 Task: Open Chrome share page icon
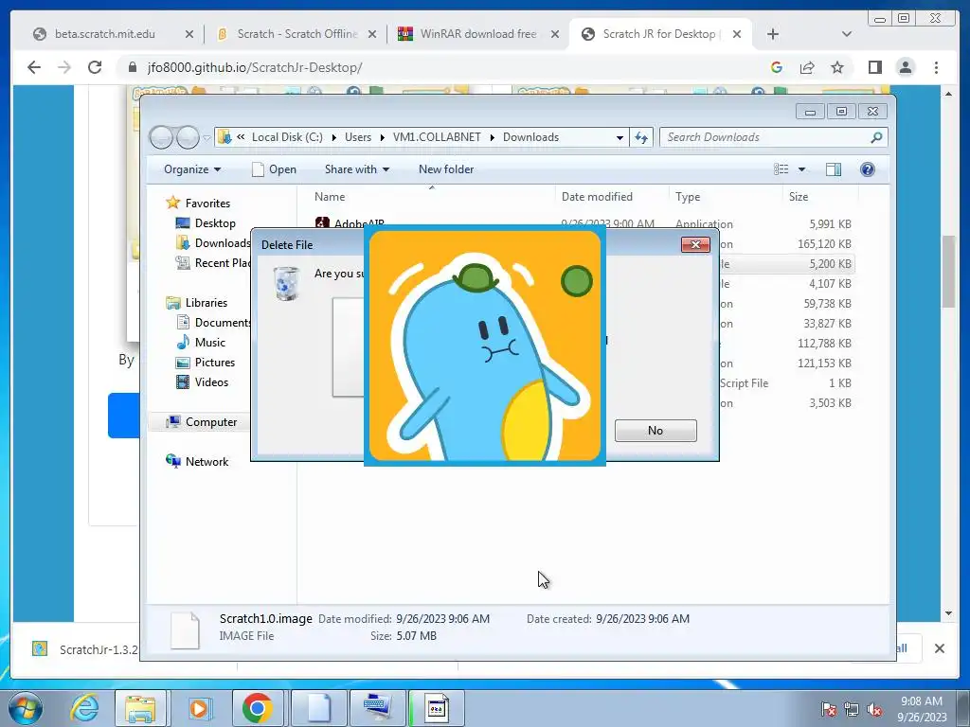click(x=807, y=67)
